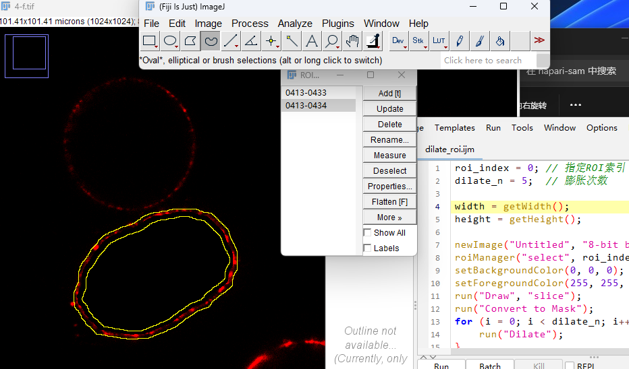Select the Text tool
Image resolution: width=629 pixels, height=369 pixels.
pyautogui.click(x=312, y=41)
